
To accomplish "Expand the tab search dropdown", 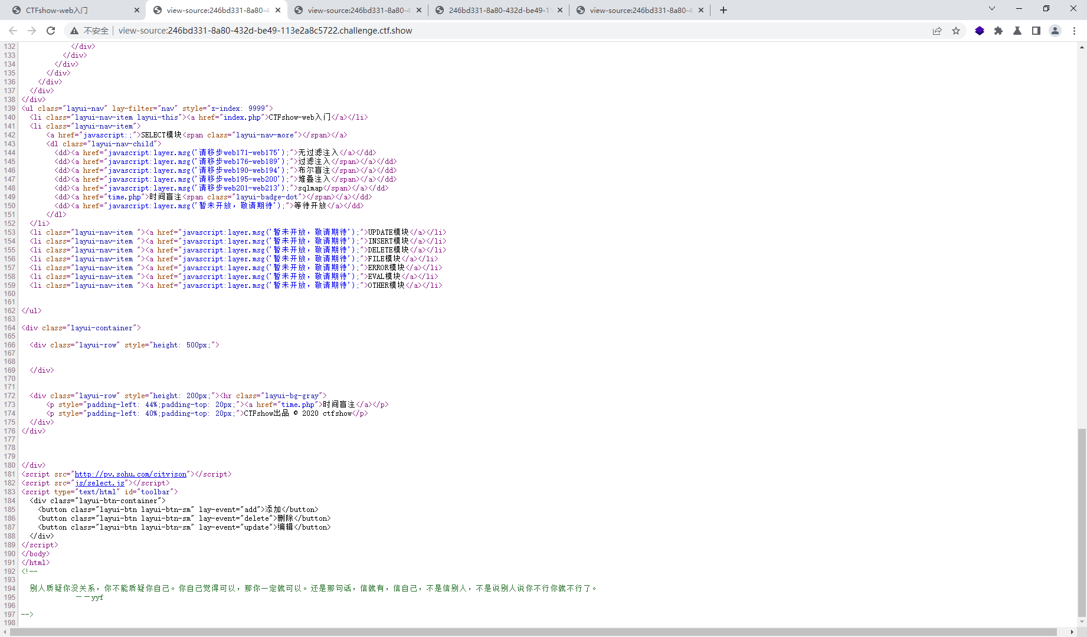I will (x=992, y=8).
